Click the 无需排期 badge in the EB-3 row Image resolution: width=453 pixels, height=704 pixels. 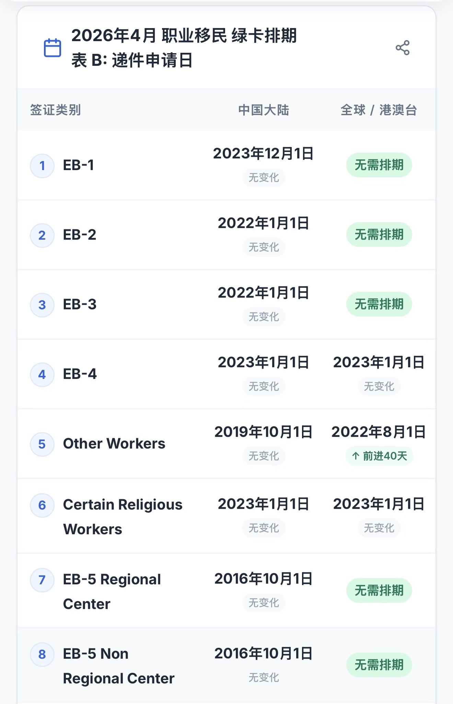pyautogui.click(x=379, y=304)
